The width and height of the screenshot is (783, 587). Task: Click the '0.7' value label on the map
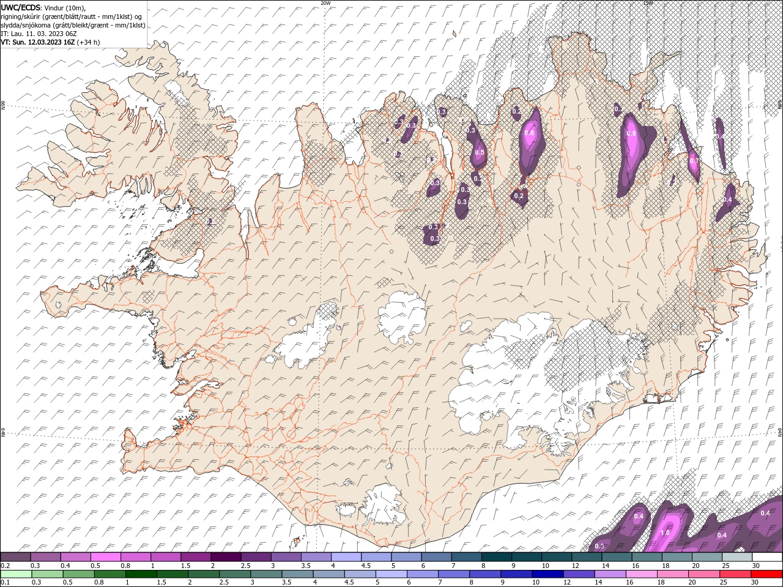[x=694, y=161]
